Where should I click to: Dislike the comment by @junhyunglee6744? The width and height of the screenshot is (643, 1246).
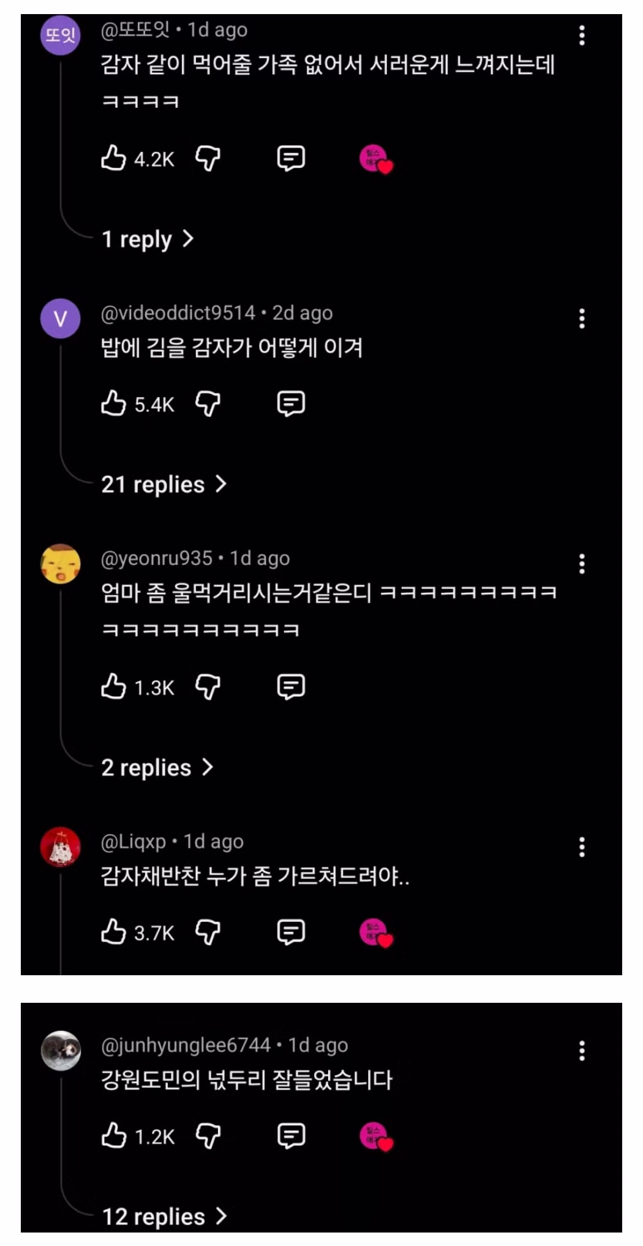(x=208, y=1136)
